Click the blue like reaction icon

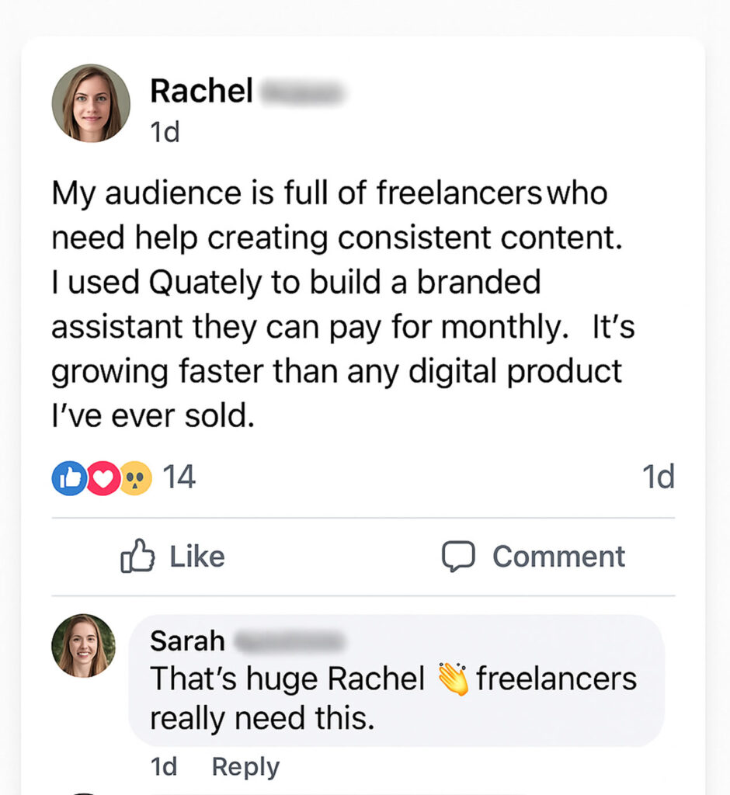(x=68, y=477)
